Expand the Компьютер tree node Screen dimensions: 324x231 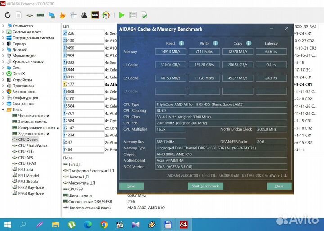[x=3, y=26]
